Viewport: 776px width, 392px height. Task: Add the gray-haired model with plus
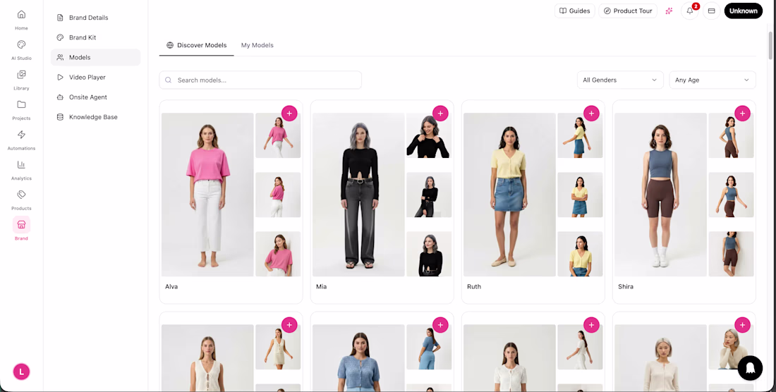coord(742,325)
